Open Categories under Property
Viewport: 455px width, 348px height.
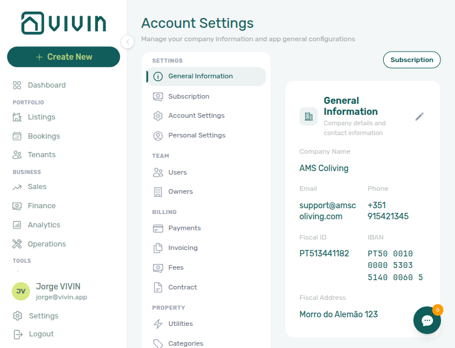point(185,343)
